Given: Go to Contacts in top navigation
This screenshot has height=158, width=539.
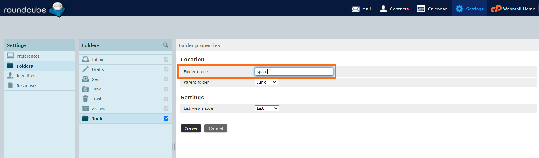Looking at the screenshot, I should click(x=394, y=9).
